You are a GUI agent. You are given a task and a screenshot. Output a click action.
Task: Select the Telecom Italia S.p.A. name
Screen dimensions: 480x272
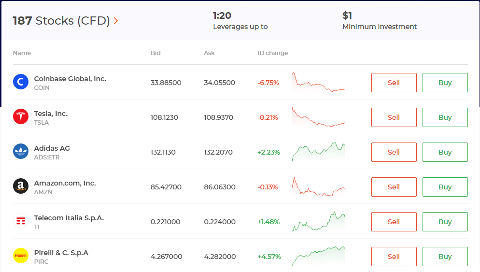click(69, 218)
